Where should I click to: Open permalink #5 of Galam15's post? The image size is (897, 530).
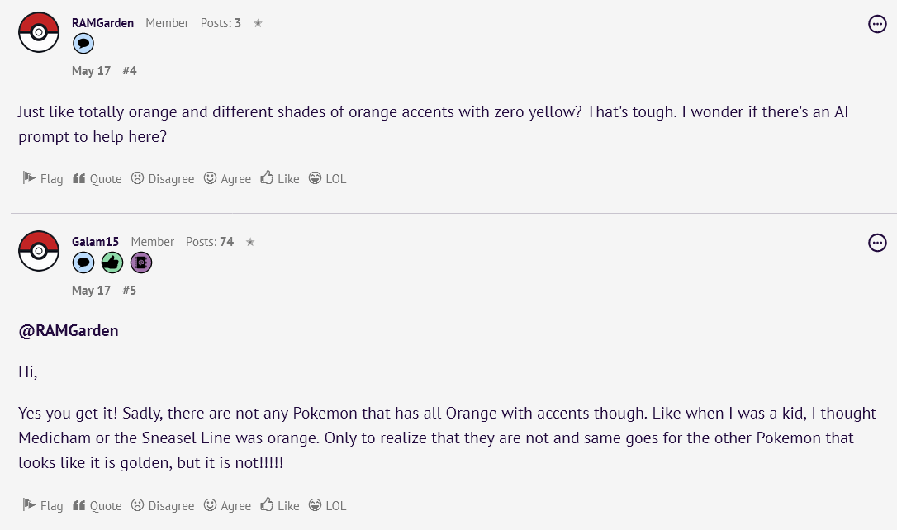pyautogui.click(x=130, y=291)
